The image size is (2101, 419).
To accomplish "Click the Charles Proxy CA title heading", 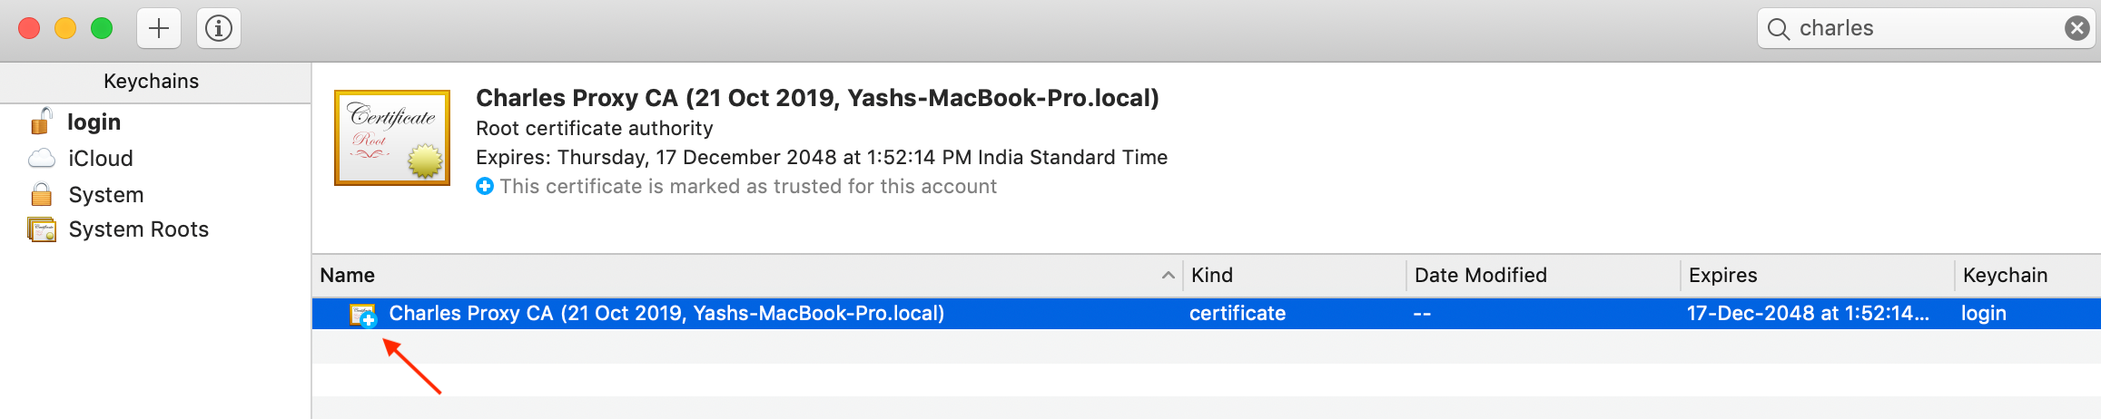I will tap(817, 98).
